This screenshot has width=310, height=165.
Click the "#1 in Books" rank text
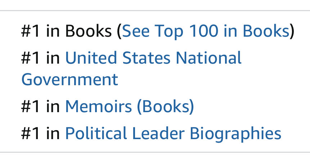(66, 32)
